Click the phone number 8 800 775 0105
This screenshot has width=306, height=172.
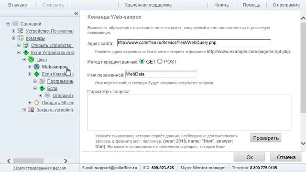point(263,168)
